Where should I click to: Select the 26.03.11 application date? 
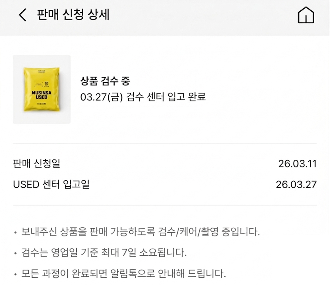pyautogui.click(x=297, y=164)
